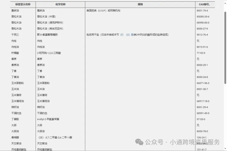Viewport: 227px width, 151px height.
Task: Select CAS number 8001-30-7
Action: 202,89
